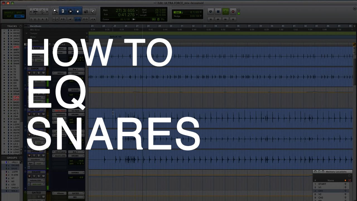
Task: Click horizontal zoom in arrow
Action: tap(47, 11)
